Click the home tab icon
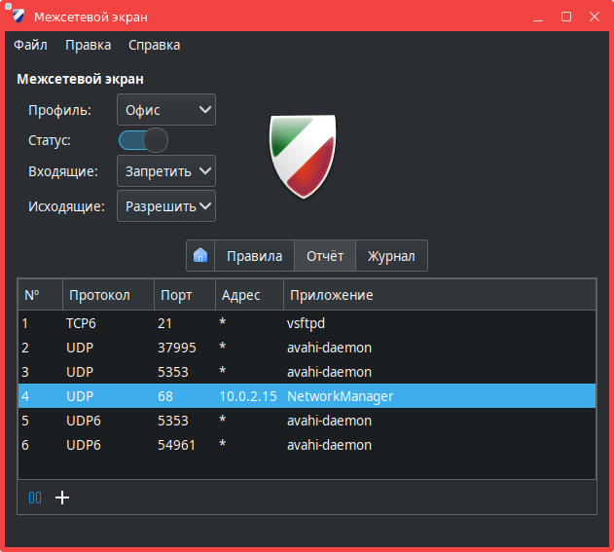The image size is (614, 552). [200, 256]
